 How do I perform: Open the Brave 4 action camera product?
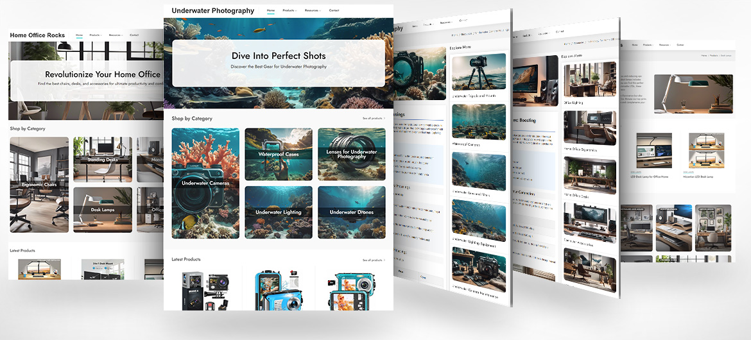pos(205,290)
